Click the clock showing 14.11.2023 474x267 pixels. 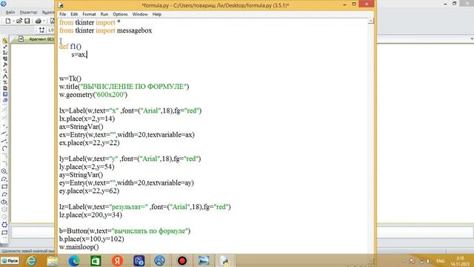click(460, 261)
